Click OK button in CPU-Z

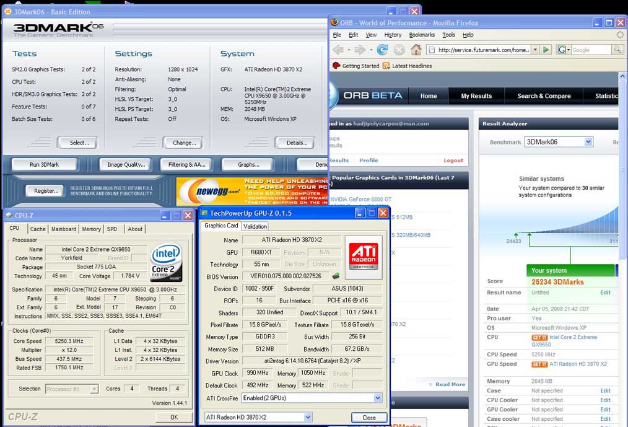[x=173, y=417]
